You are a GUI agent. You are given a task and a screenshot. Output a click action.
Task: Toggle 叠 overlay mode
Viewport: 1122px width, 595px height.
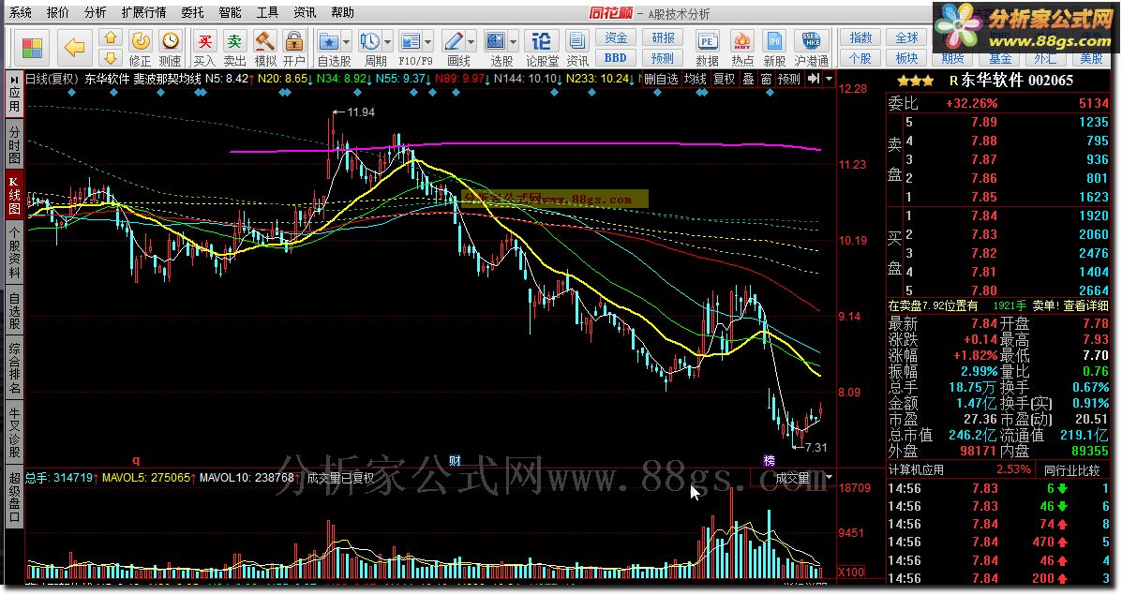click(749, 79)
